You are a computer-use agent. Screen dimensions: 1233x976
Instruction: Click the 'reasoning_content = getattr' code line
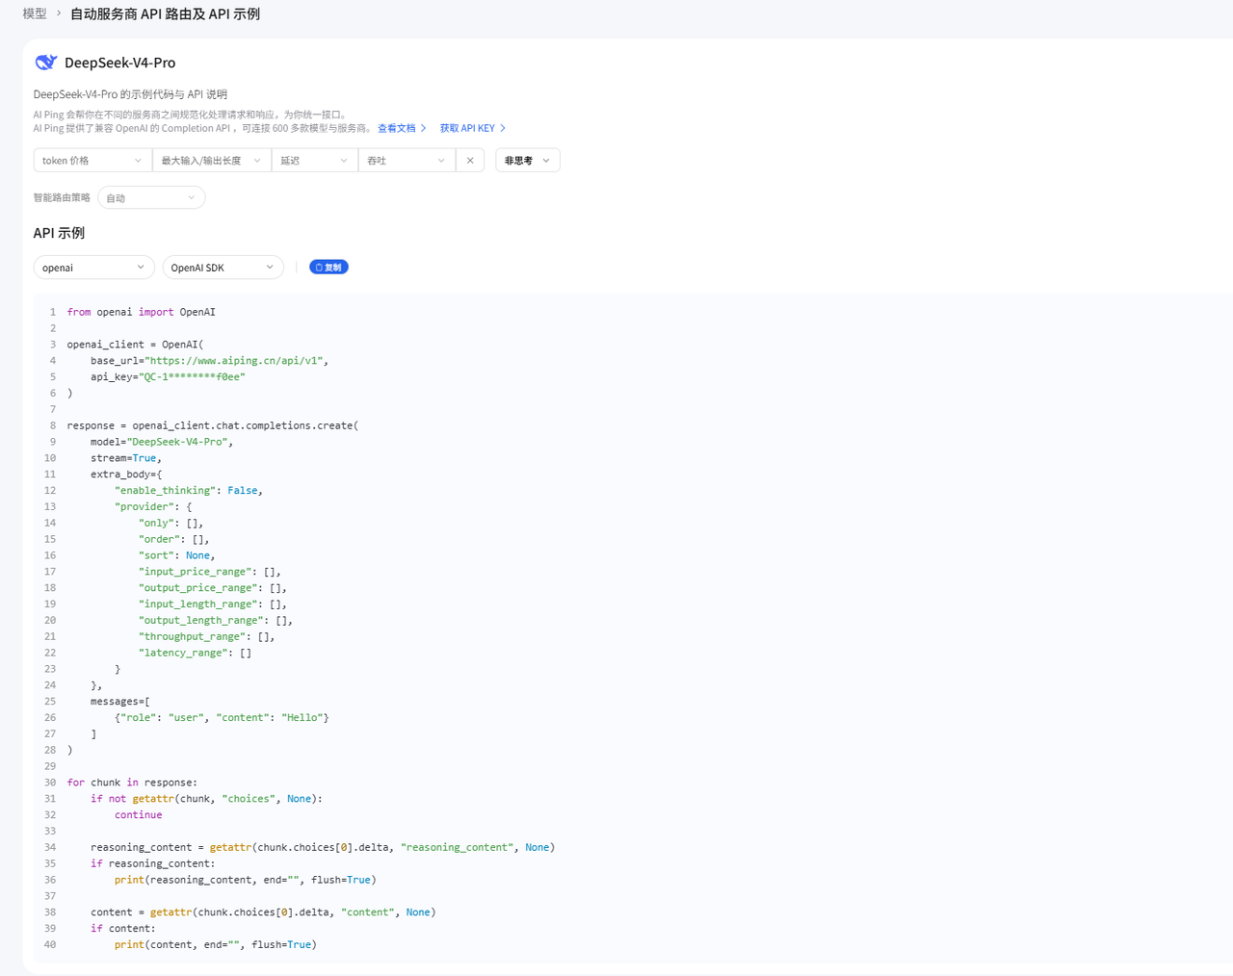pyautogui.click(x=323, y=848)
